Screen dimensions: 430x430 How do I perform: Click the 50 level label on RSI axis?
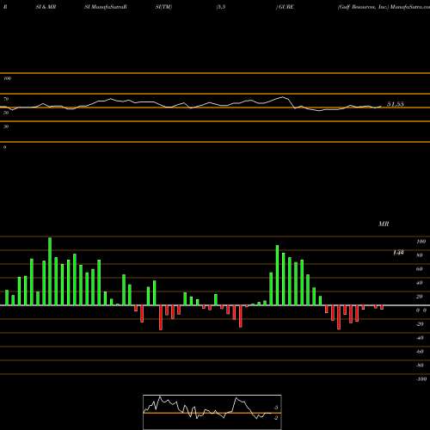[x=6, y=113]
